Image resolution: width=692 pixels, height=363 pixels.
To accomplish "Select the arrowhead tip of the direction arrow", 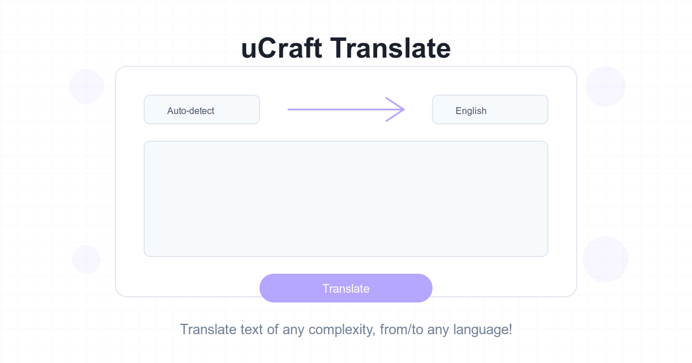I will [402, 109].
